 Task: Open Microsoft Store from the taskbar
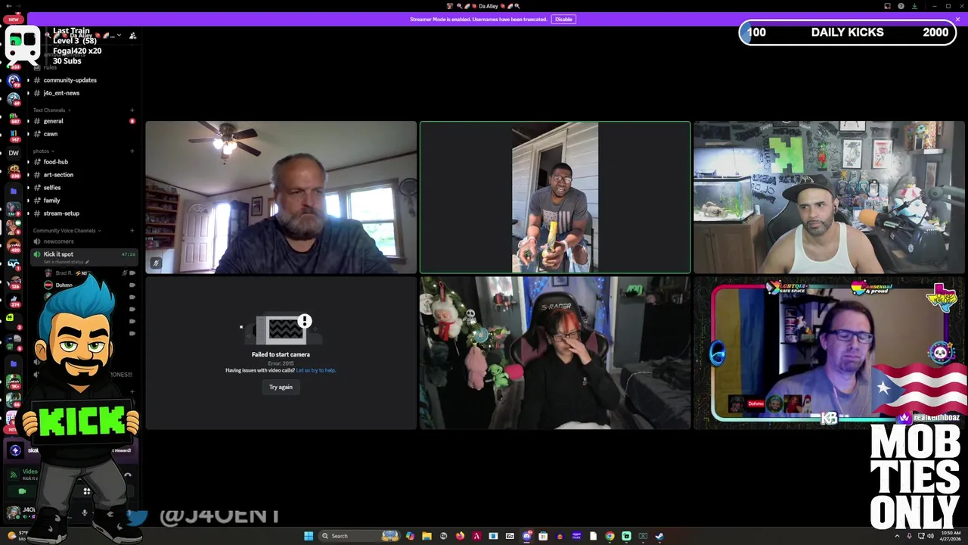point(543,536)
